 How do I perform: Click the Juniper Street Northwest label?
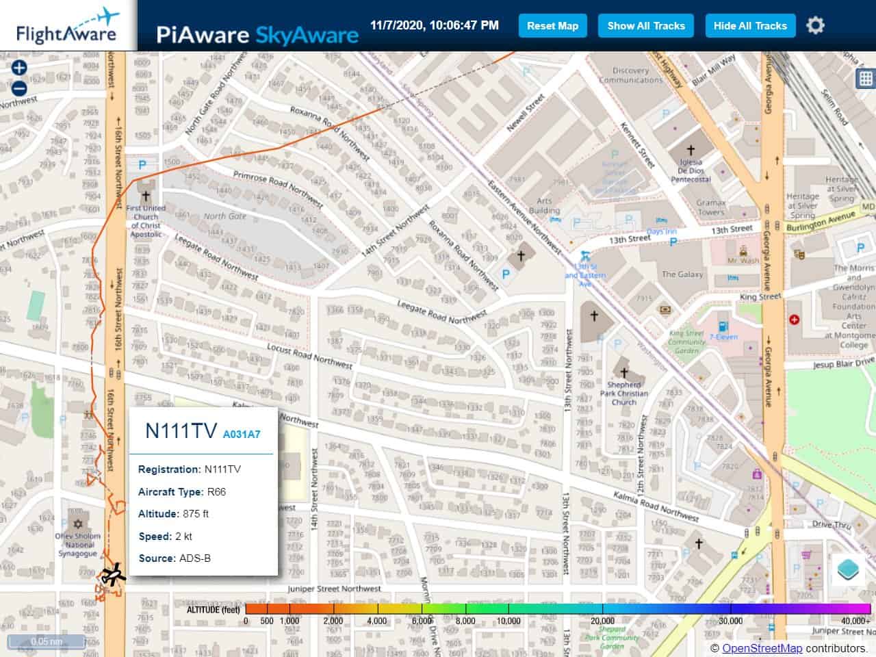click(334, 589)
